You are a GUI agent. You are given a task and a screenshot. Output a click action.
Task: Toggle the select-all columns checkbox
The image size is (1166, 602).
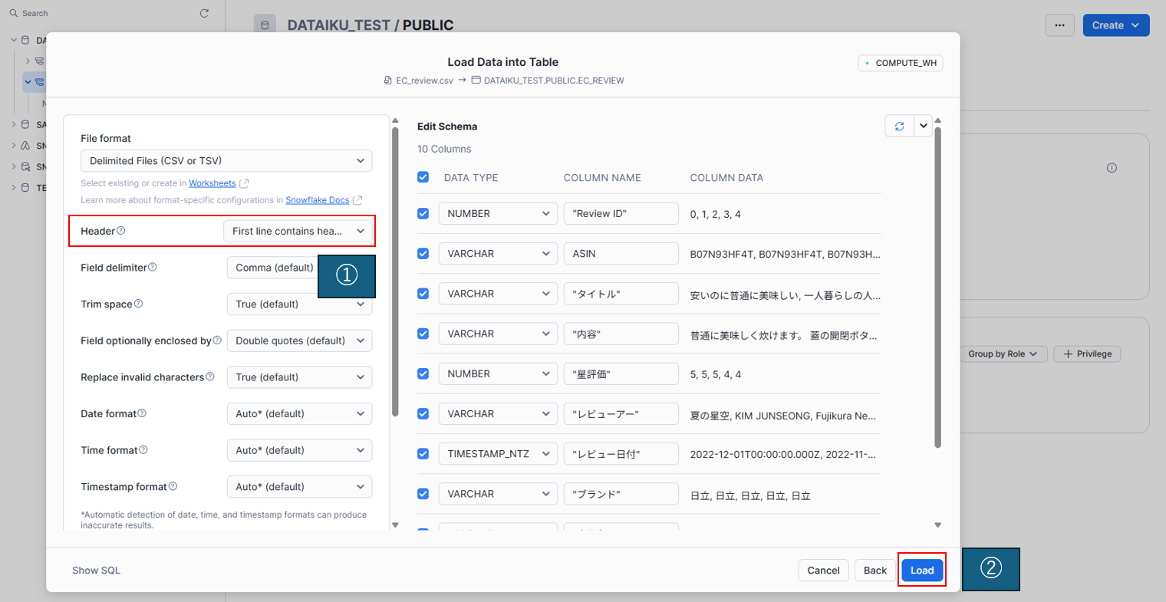[x=423, y=177]
